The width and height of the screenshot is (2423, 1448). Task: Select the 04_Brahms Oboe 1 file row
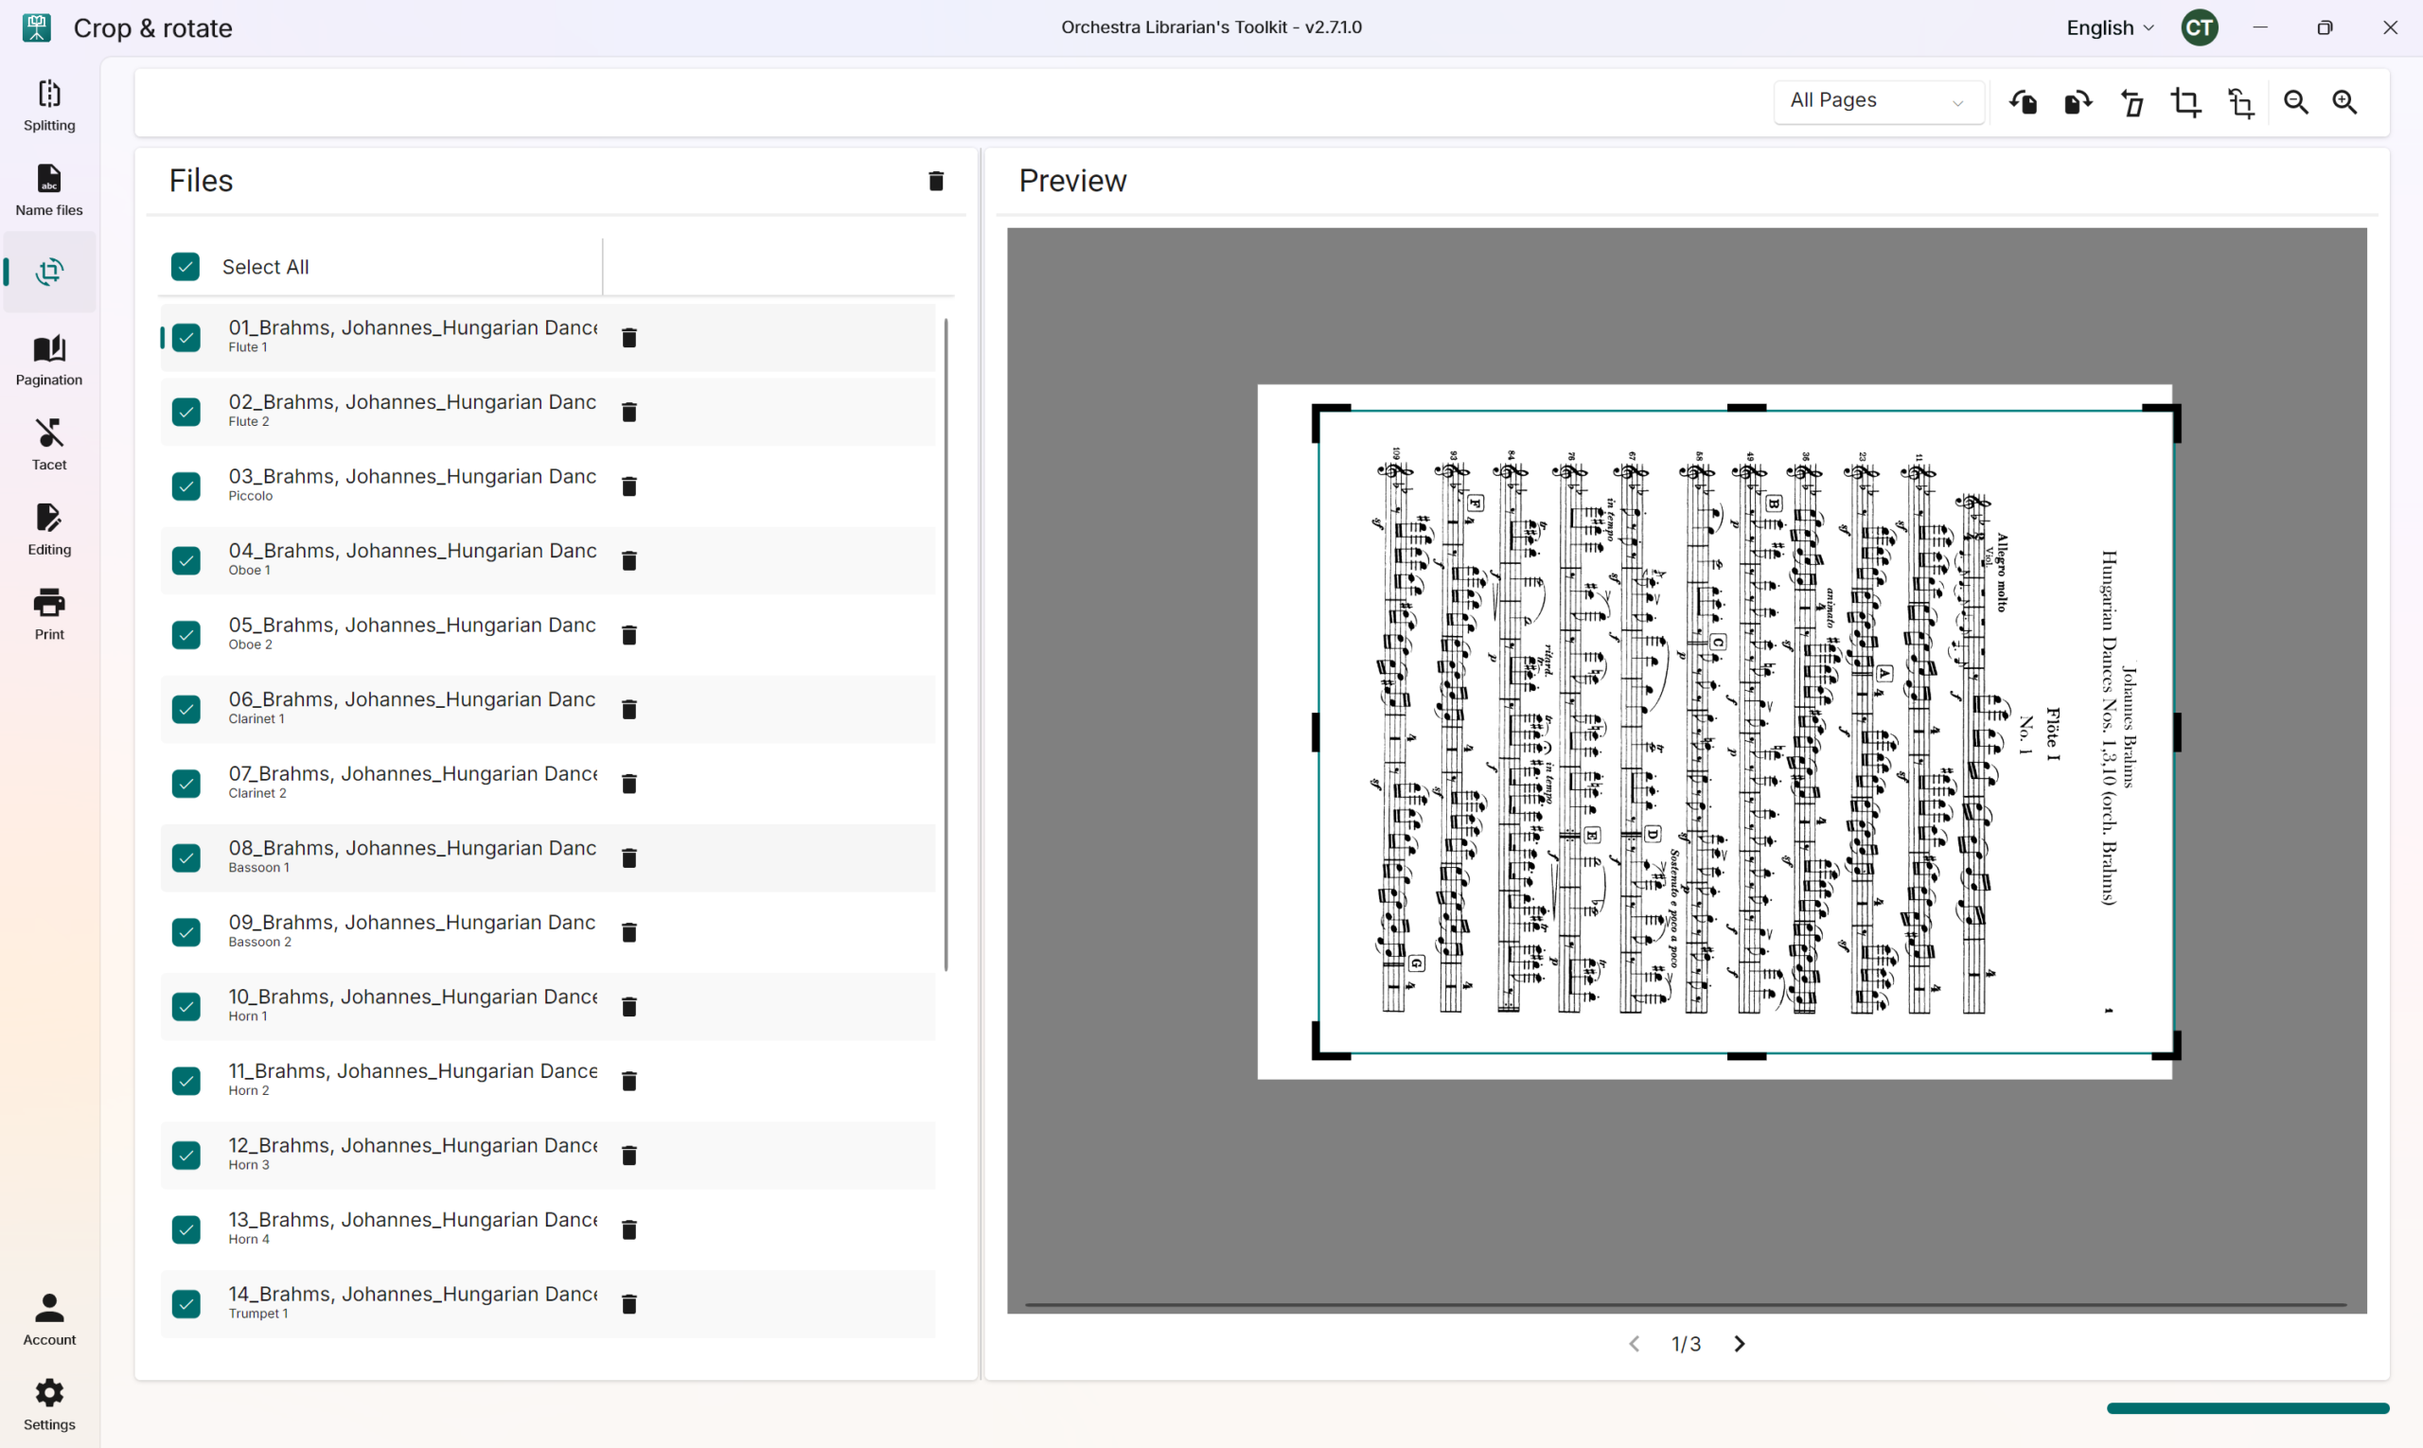(547, 560)
